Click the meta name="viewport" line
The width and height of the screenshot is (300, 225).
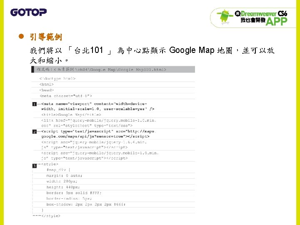click(x=94, y=104)
